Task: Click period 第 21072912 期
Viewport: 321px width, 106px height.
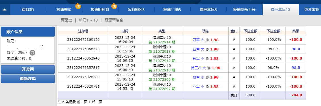Action: pyautogui.click(x=162, y=61)
